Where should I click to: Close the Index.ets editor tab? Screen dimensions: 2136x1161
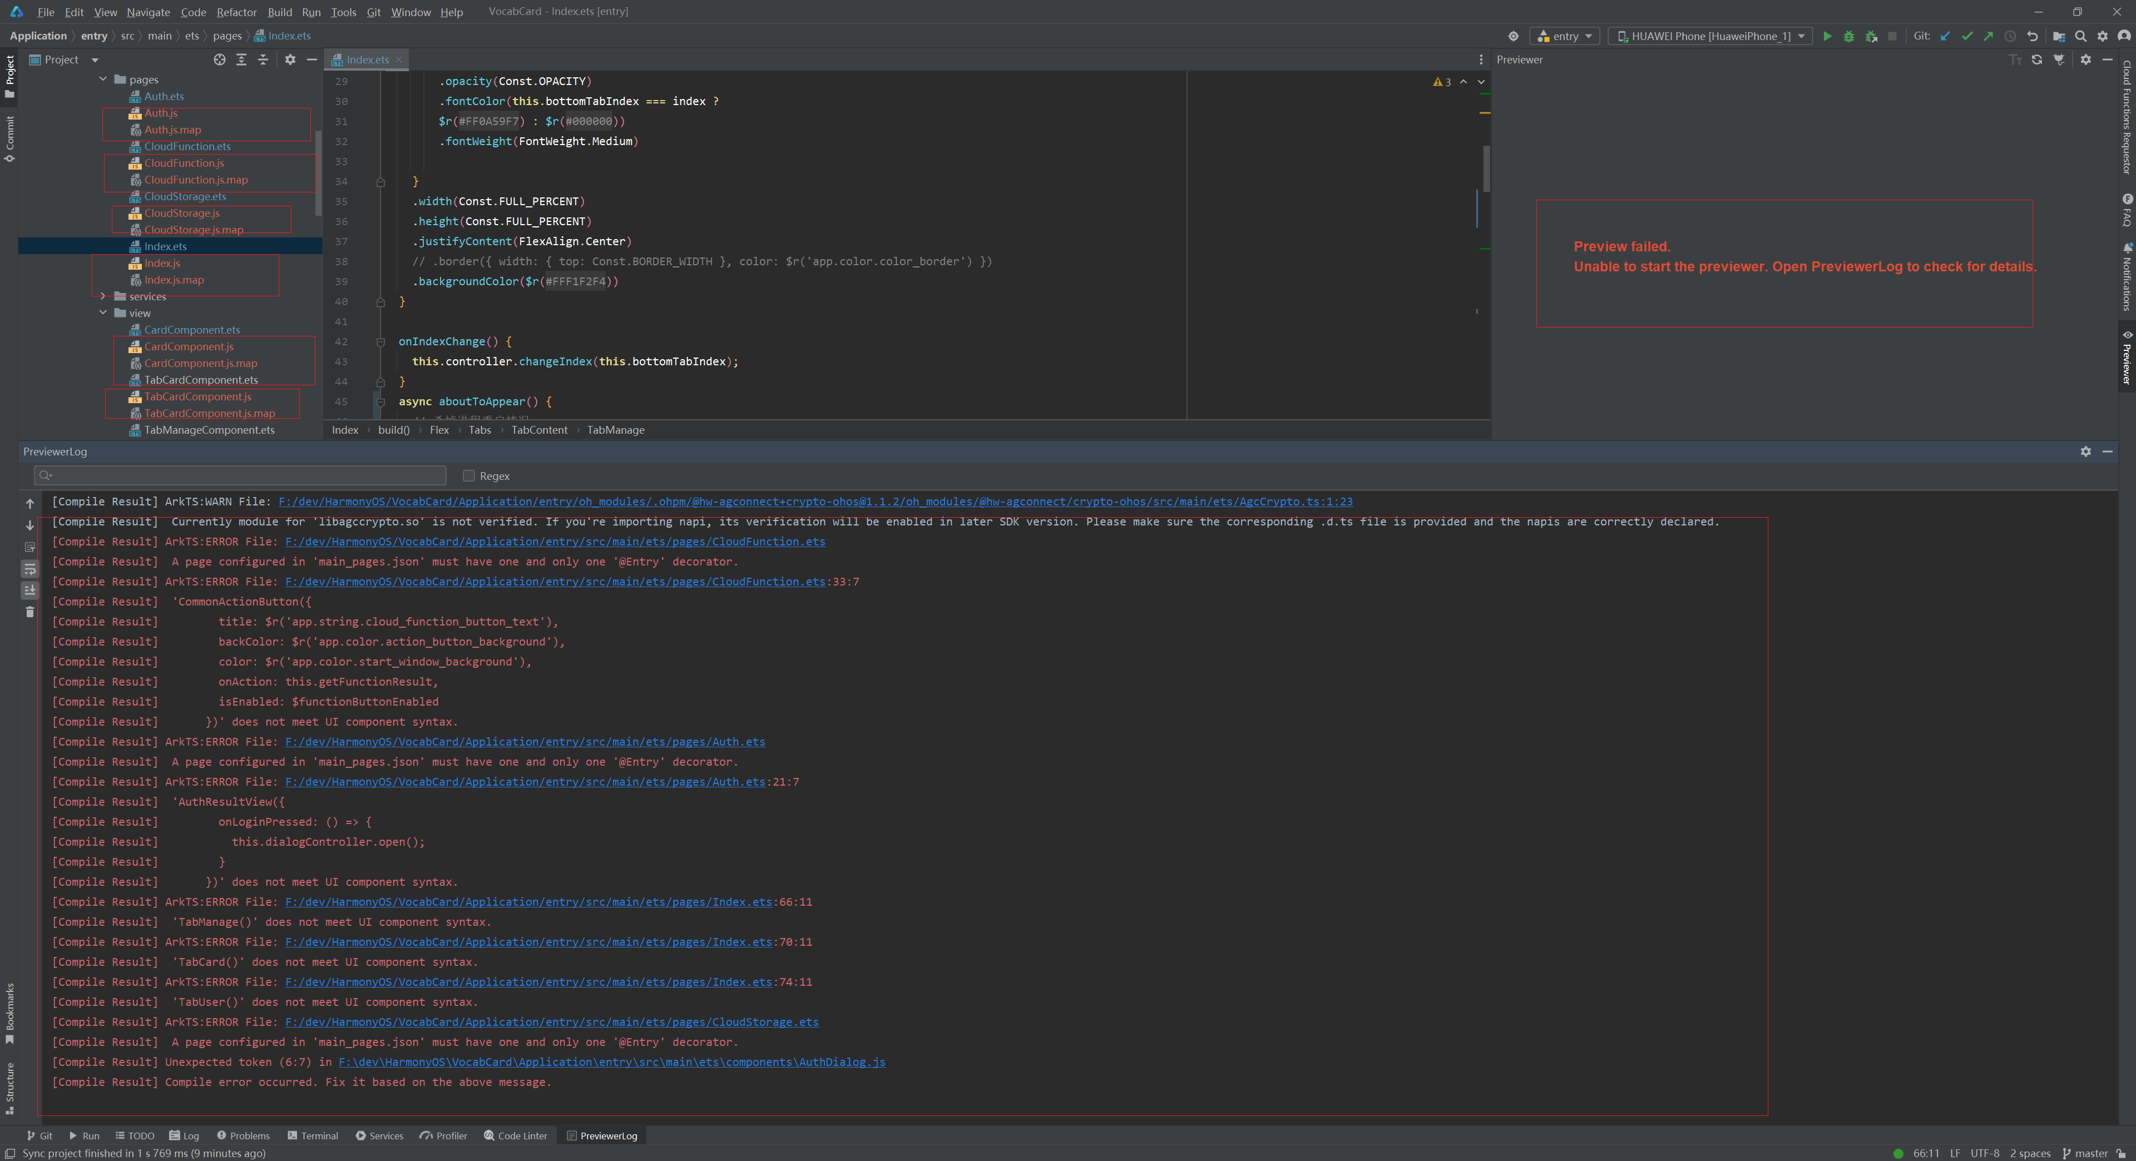click(x=399, y=59)
